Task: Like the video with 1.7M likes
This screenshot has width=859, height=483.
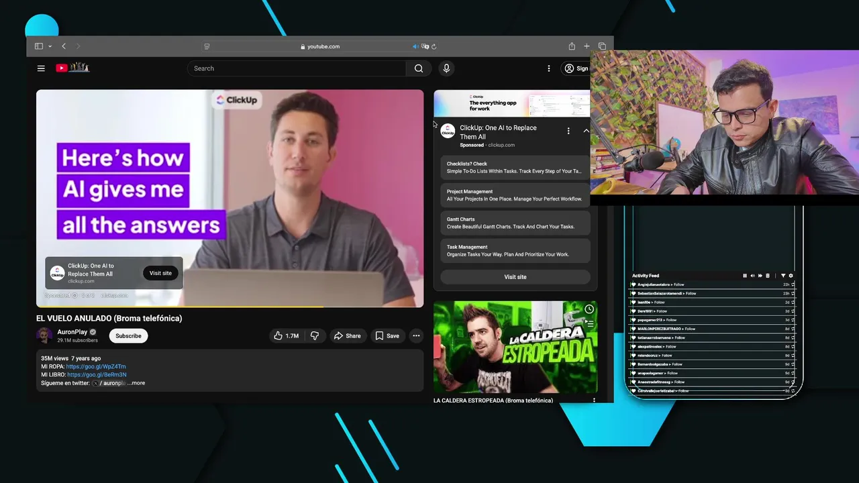Action: point(286,335)
